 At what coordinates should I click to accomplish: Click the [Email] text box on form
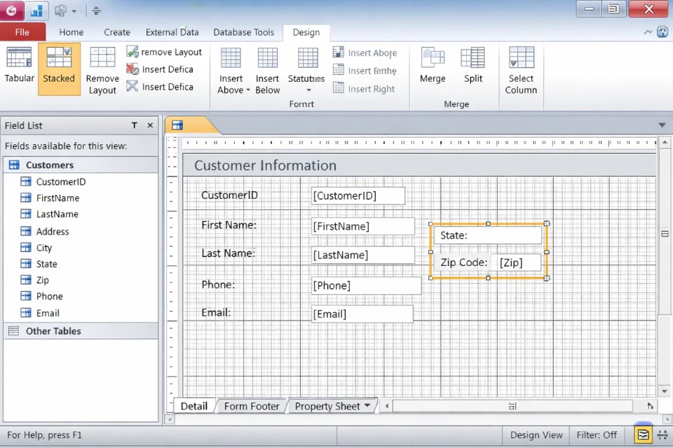362,314
